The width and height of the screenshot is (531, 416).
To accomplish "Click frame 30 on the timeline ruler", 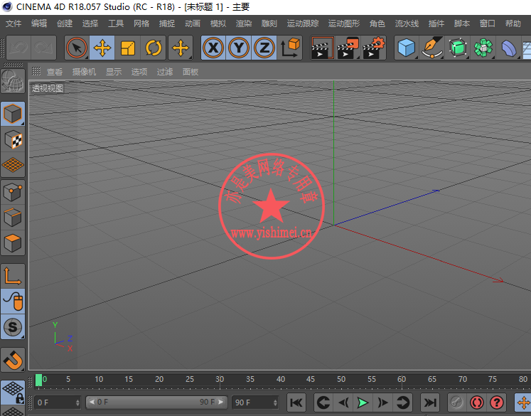I will pos(220,380).
